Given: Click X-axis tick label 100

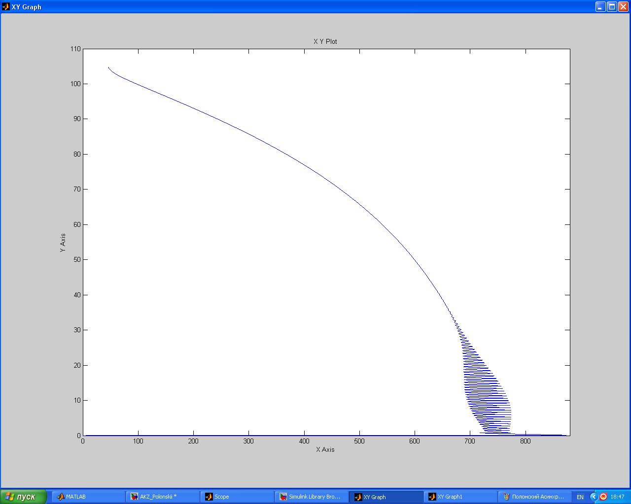Looking at the screenshot, I should [x=138, y=441].
